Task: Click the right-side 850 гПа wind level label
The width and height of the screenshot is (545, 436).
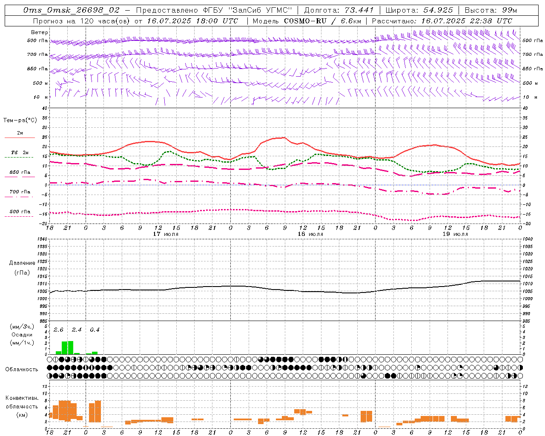Action: (x=533, y=69)
